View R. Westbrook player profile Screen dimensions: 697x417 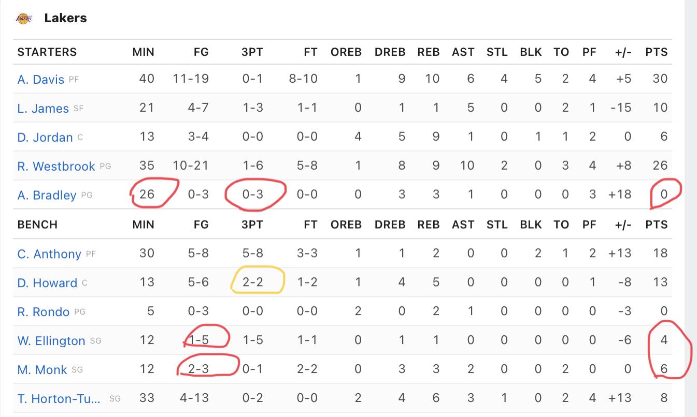56,166
